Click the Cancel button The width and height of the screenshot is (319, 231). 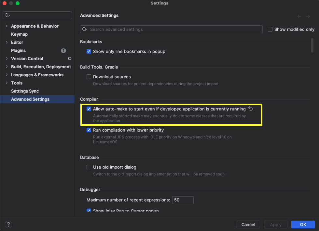[248, 225]
